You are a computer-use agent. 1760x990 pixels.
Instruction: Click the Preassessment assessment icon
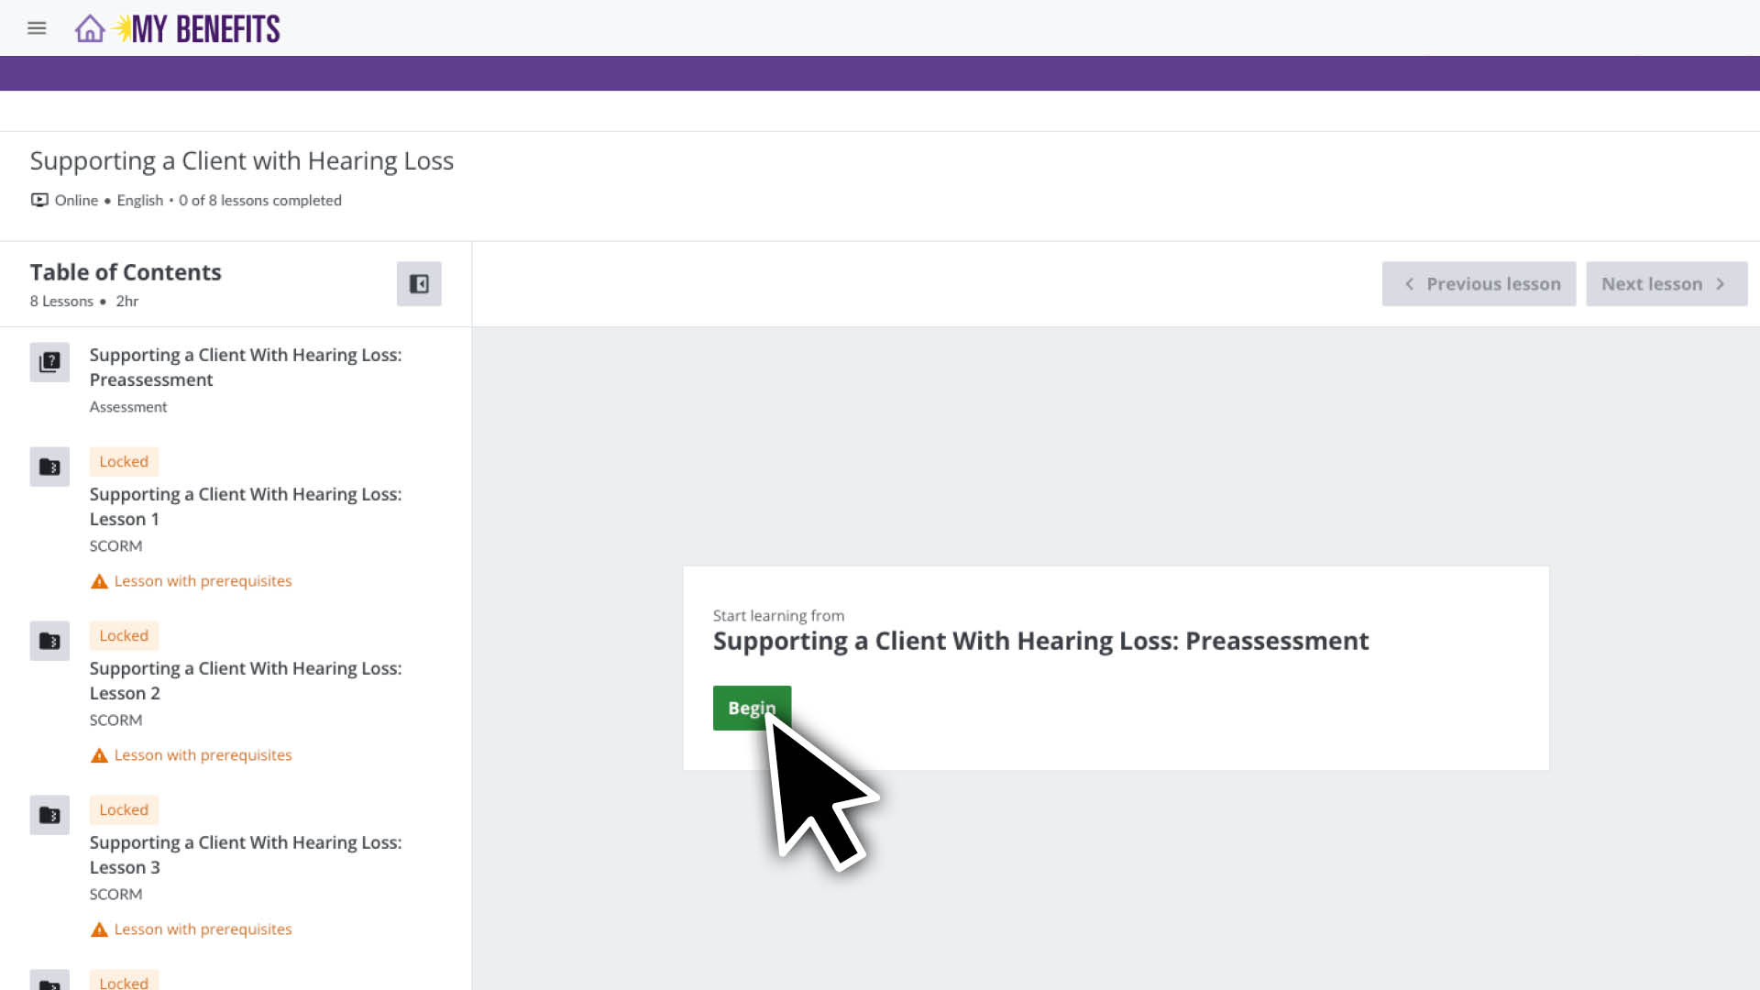click(49, 362)
